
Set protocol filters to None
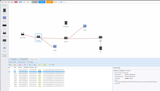point(53,65)
